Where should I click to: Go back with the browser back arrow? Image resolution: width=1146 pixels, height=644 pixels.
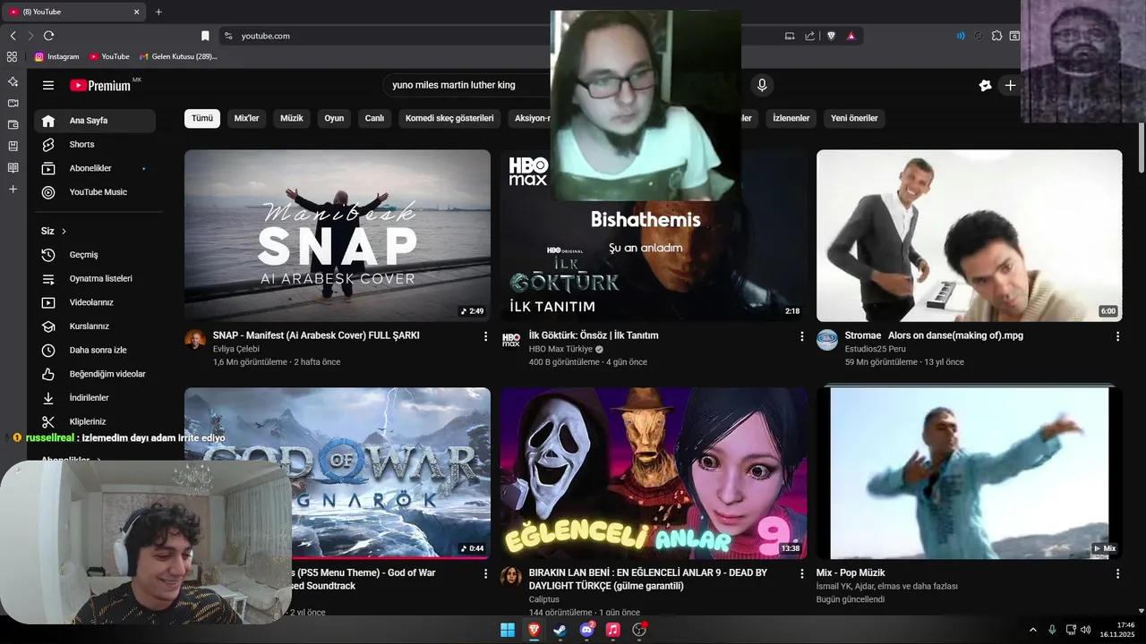[x=13, y=36]
